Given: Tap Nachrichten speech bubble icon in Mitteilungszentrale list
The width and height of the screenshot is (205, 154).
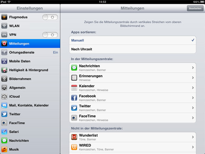Looking at the screenshot, I should [74, 68].
